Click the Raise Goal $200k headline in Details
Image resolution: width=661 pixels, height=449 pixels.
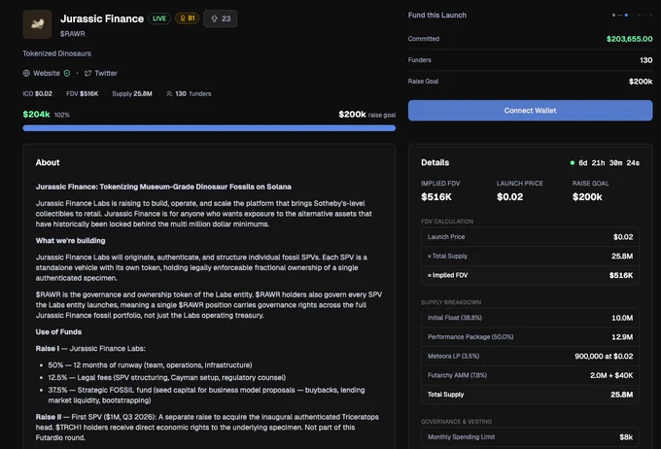click(587, 197)
